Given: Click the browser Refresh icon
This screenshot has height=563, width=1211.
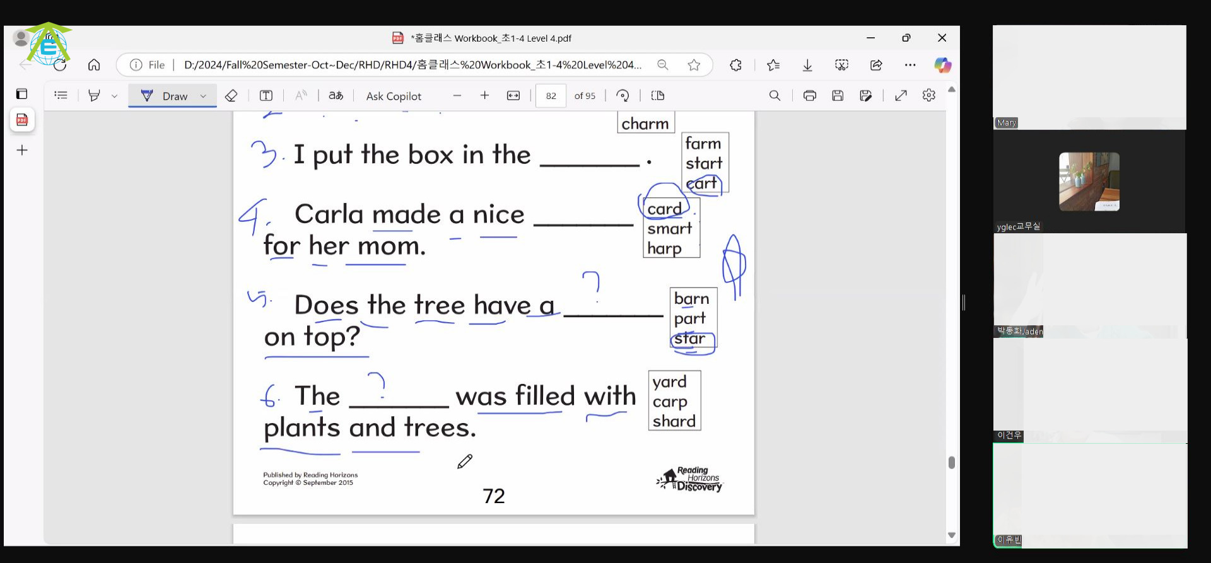Looking at the screenshot, I should pyautogui.click(x=60, y=65).
